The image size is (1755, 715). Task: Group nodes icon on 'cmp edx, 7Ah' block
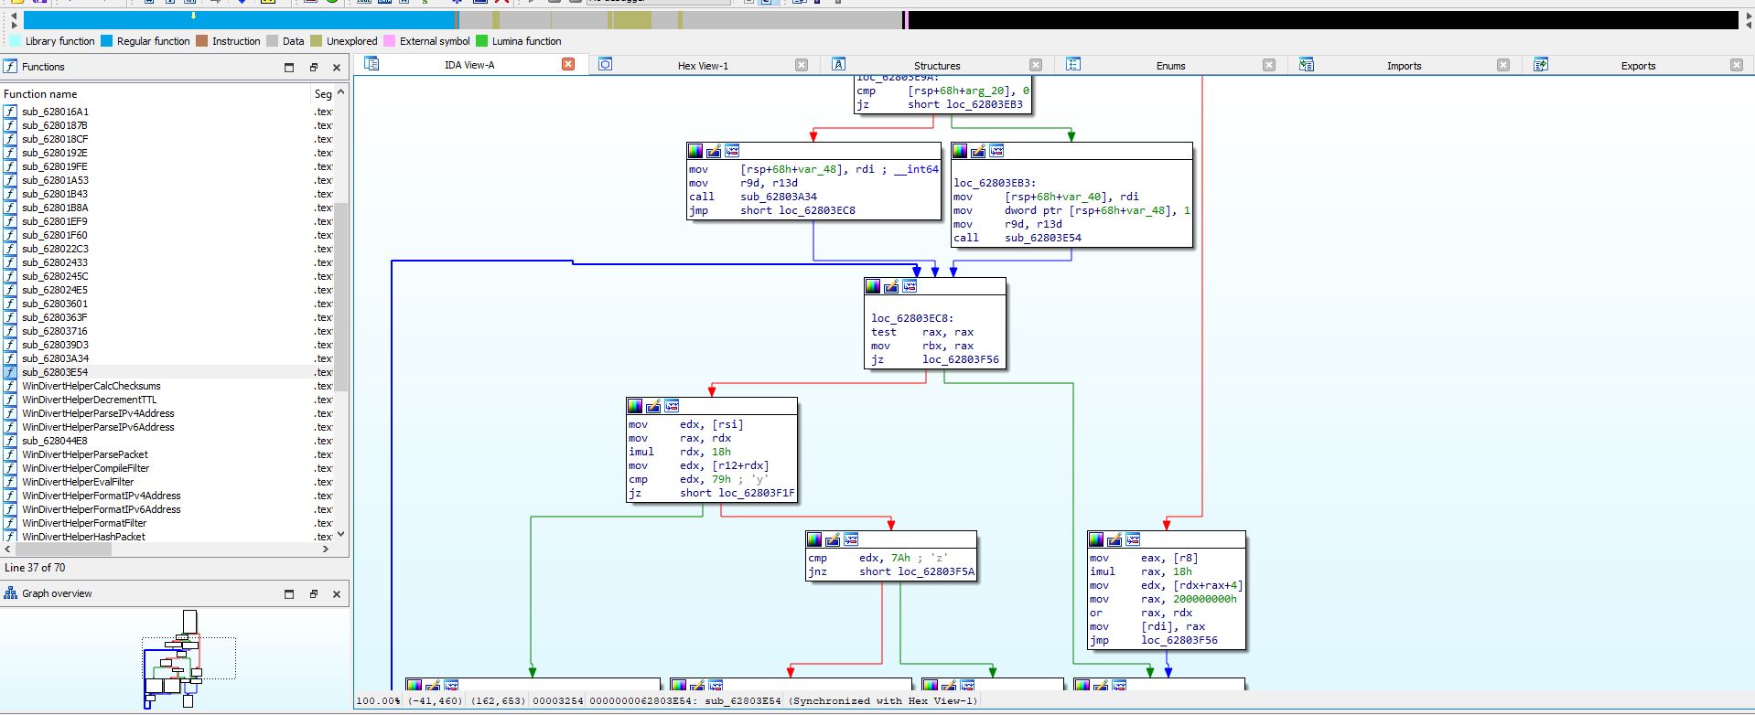(x=851, y=539)
